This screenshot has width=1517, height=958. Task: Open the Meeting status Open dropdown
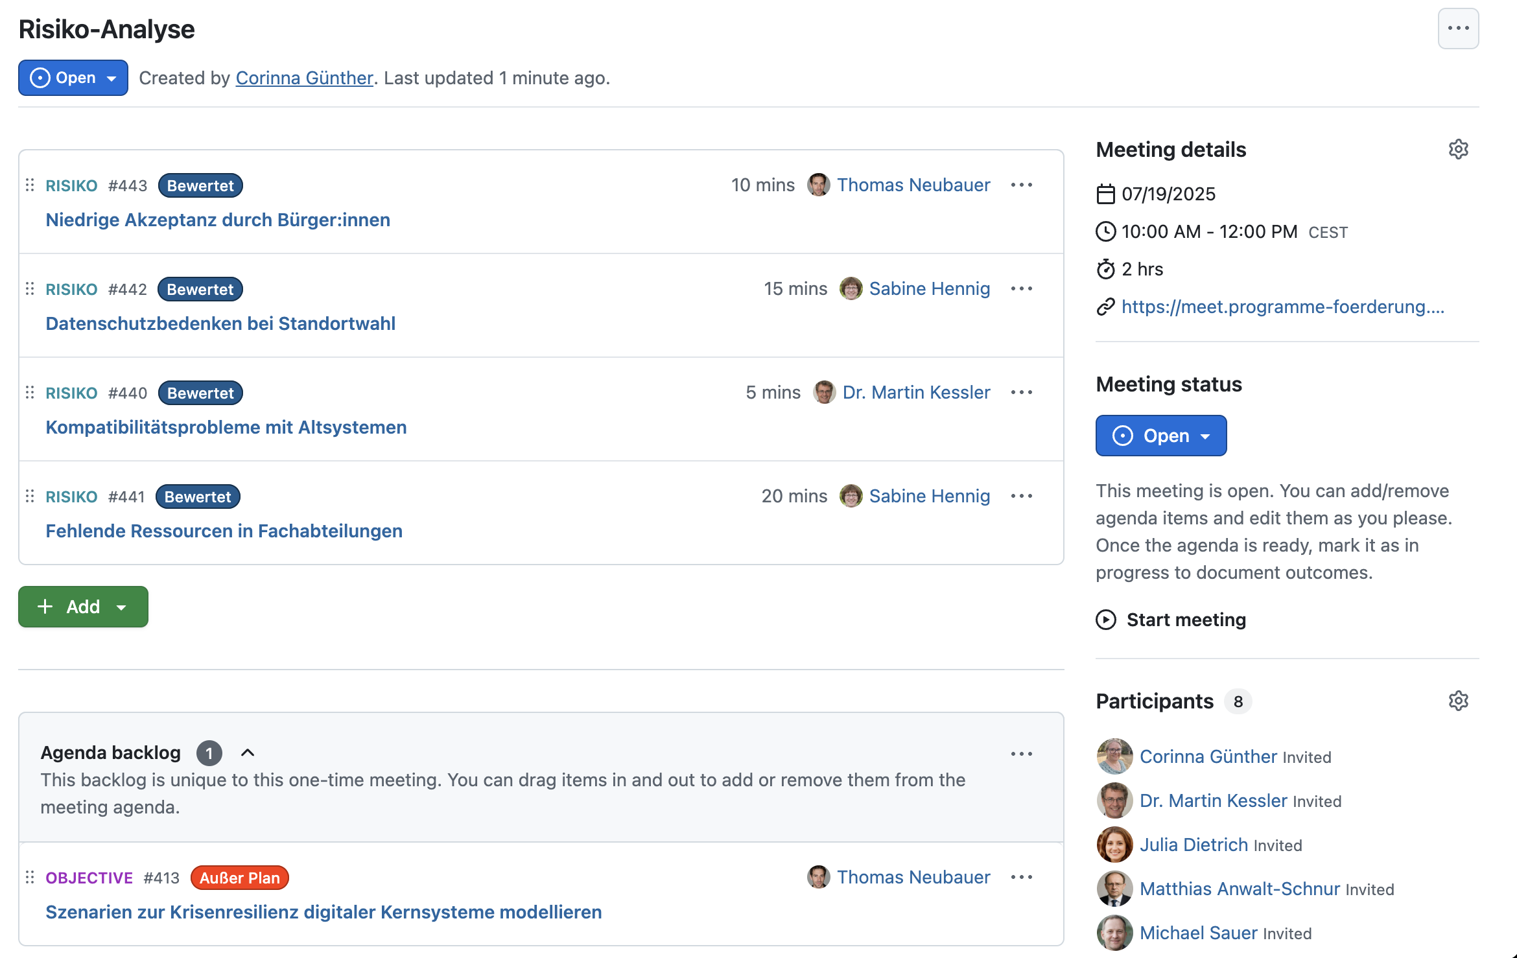(1160, 436)
